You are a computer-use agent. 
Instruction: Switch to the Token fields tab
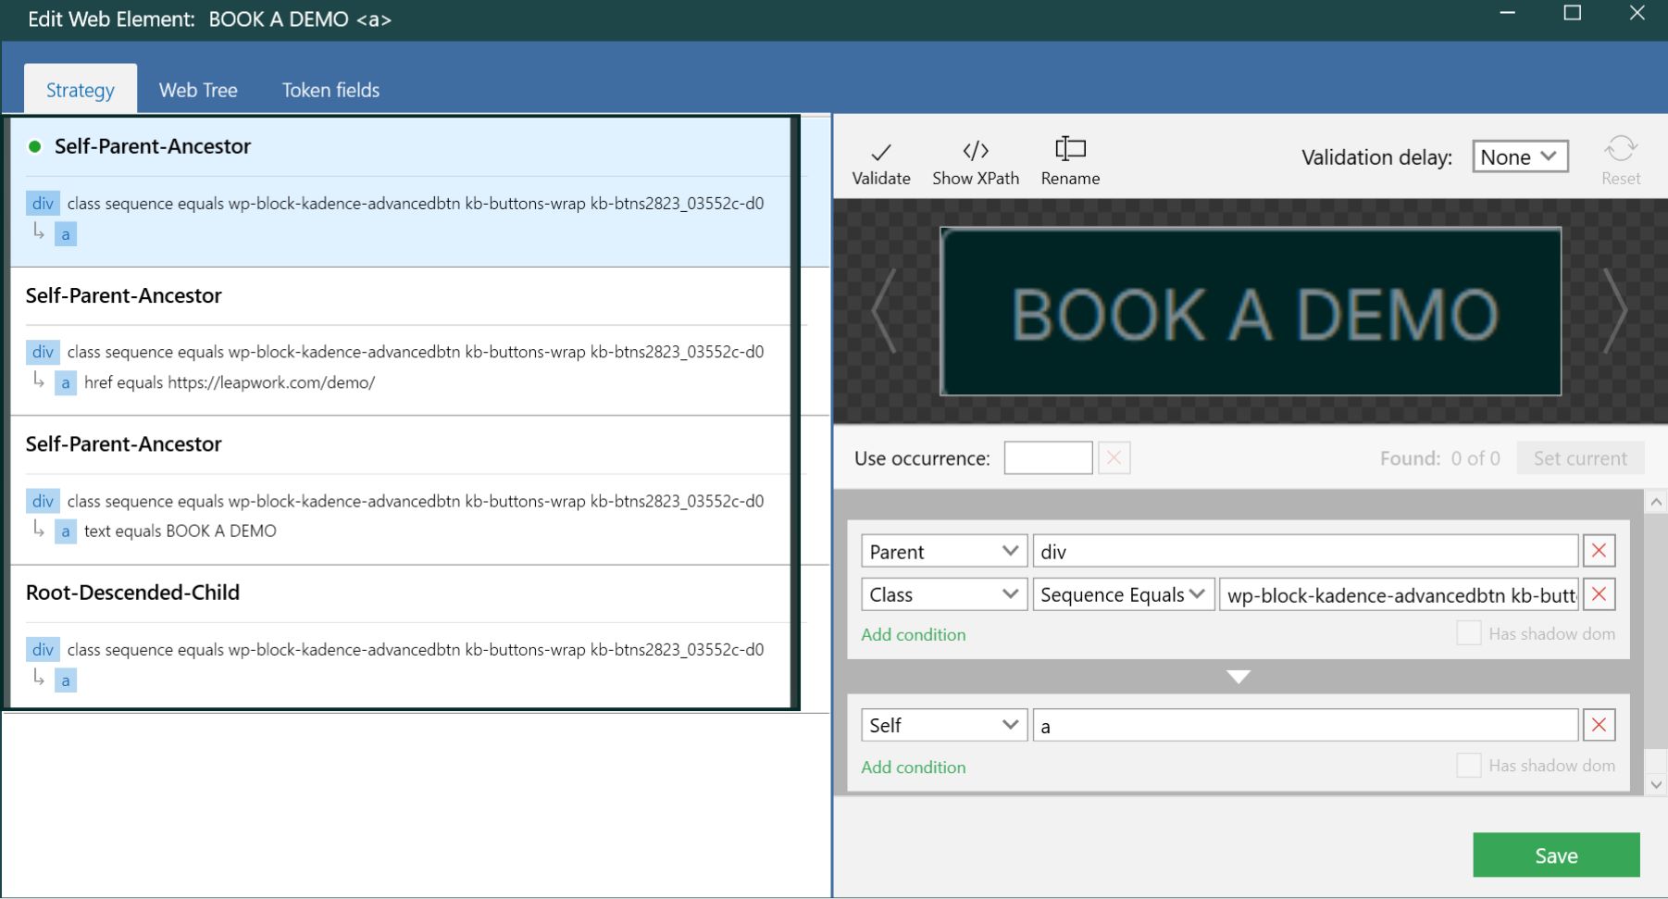[x=330, y=90]
